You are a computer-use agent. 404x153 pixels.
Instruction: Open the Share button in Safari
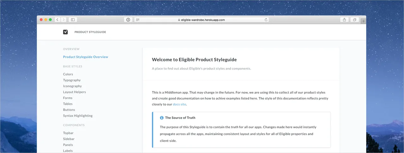click(x=344, y=20)
